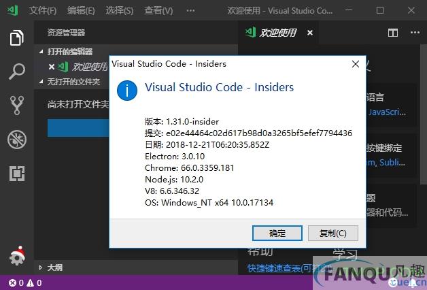Screen dimensions: 427x290
Task: Click the 帮助 heading on welcome page
Action: coord(260,252)
